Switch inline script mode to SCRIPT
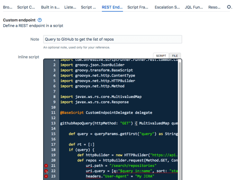Screen dimensions: 237x180 161,56
